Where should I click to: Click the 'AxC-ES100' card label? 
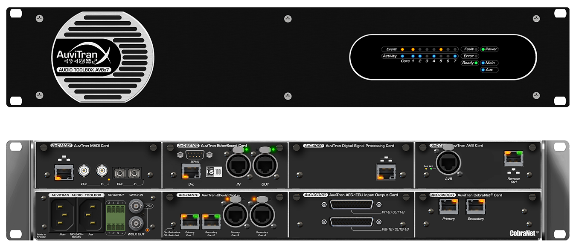[x=188, y=146]
